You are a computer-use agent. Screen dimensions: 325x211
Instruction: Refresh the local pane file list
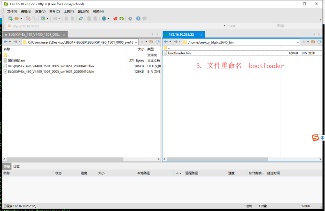tap(158, 42)
